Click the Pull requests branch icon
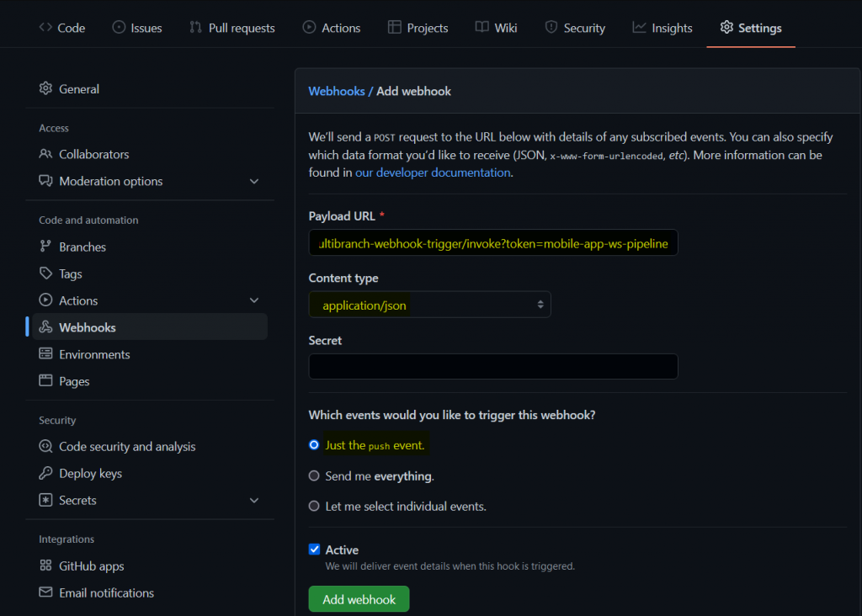 click(x=195, y=27)
